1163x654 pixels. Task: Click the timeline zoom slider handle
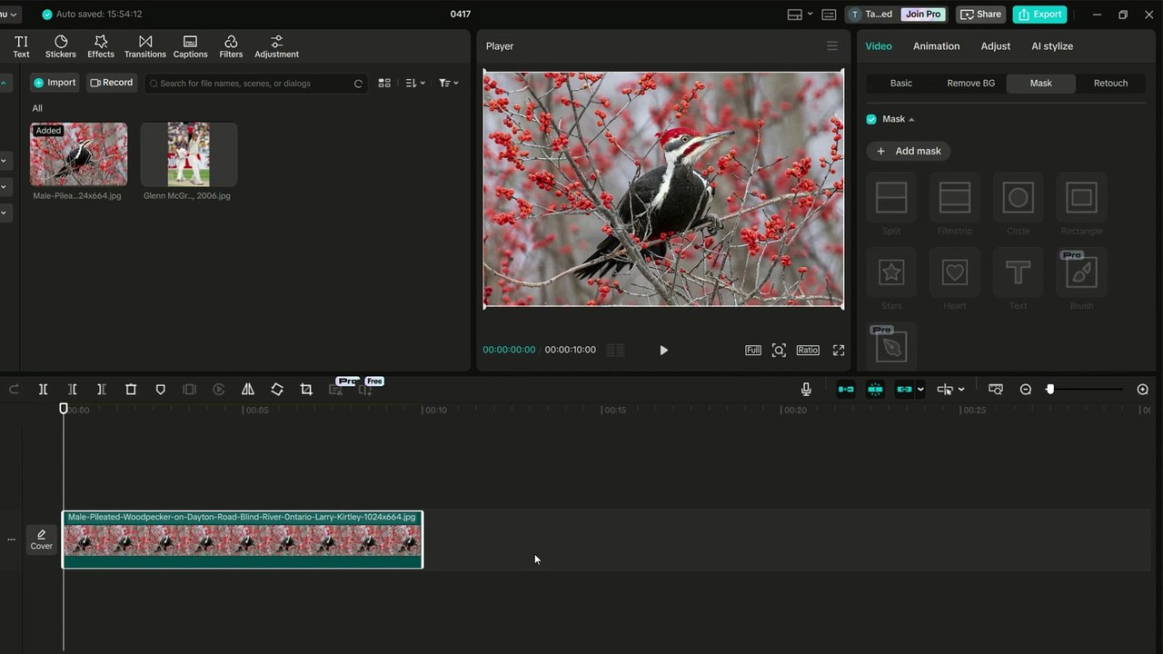click(x=1050, y=389)
